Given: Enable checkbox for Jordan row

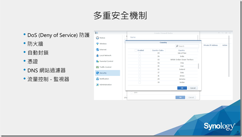Looking at the screenshot, I should click(x=140, y=82).
